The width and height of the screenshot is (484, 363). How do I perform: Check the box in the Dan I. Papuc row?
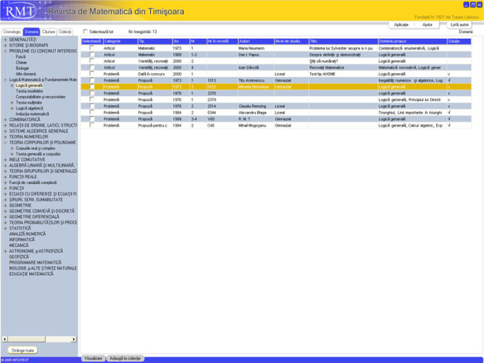click(x=92, y=55)
